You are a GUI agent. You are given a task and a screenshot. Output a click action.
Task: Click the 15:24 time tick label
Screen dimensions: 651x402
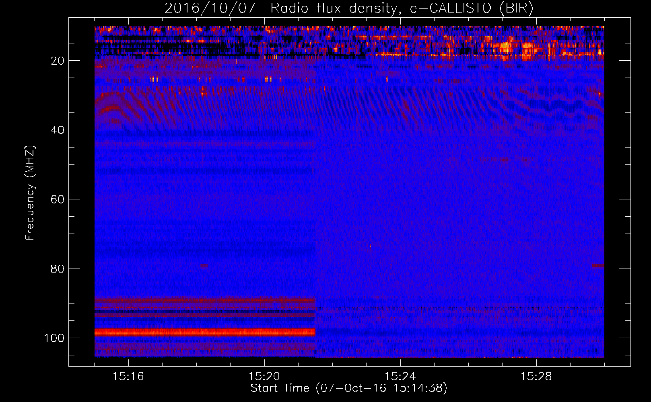400,377
